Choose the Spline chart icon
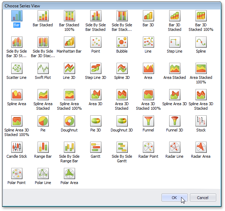Screen dimensions: 225x211 [201, 42]
